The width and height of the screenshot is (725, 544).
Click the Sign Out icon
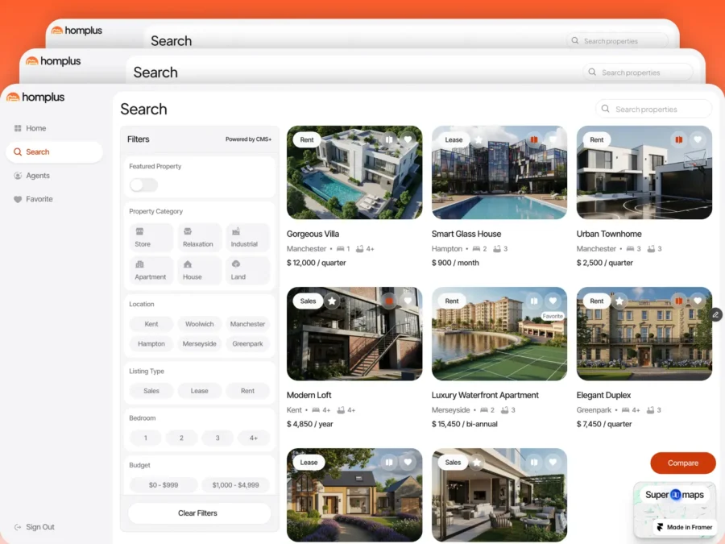pyautogui.click(x=18, y=526)
